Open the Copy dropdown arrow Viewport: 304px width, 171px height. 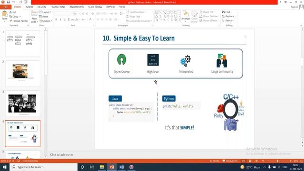(x=20, y=17)
